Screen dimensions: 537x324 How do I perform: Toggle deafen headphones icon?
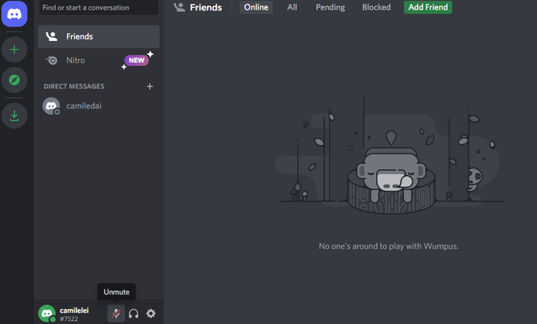click(x=134, y=314)
